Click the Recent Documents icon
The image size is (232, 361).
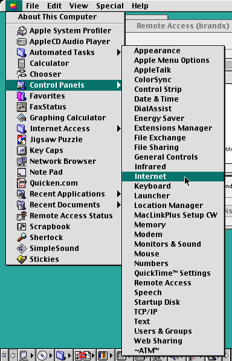pyautogui.click(x=22, y=204)
